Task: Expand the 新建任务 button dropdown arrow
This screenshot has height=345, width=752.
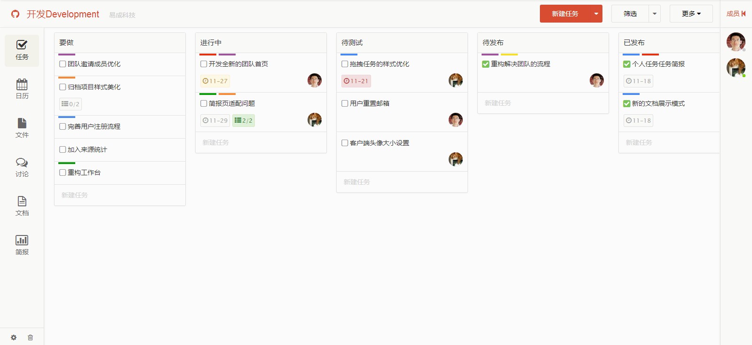Action: 596,14
